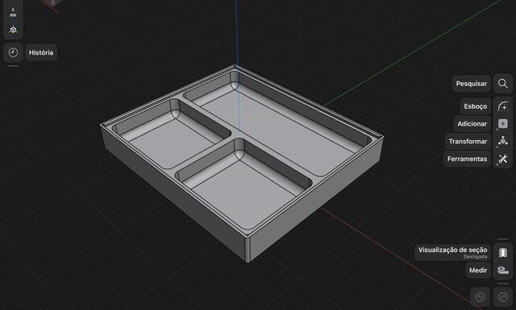Click the Adicionar label
516x310 pixels.
472,124
